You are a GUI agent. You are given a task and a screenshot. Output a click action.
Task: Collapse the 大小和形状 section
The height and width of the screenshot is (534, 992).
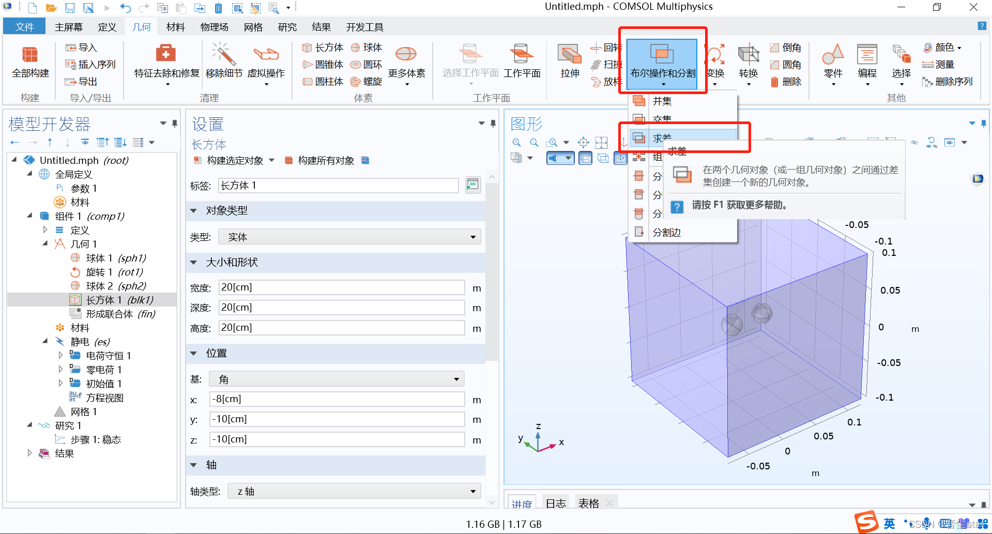point(194,262)
